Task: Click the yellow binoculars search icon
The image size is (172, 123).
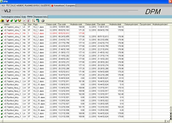Action: [x=2, y=21]
